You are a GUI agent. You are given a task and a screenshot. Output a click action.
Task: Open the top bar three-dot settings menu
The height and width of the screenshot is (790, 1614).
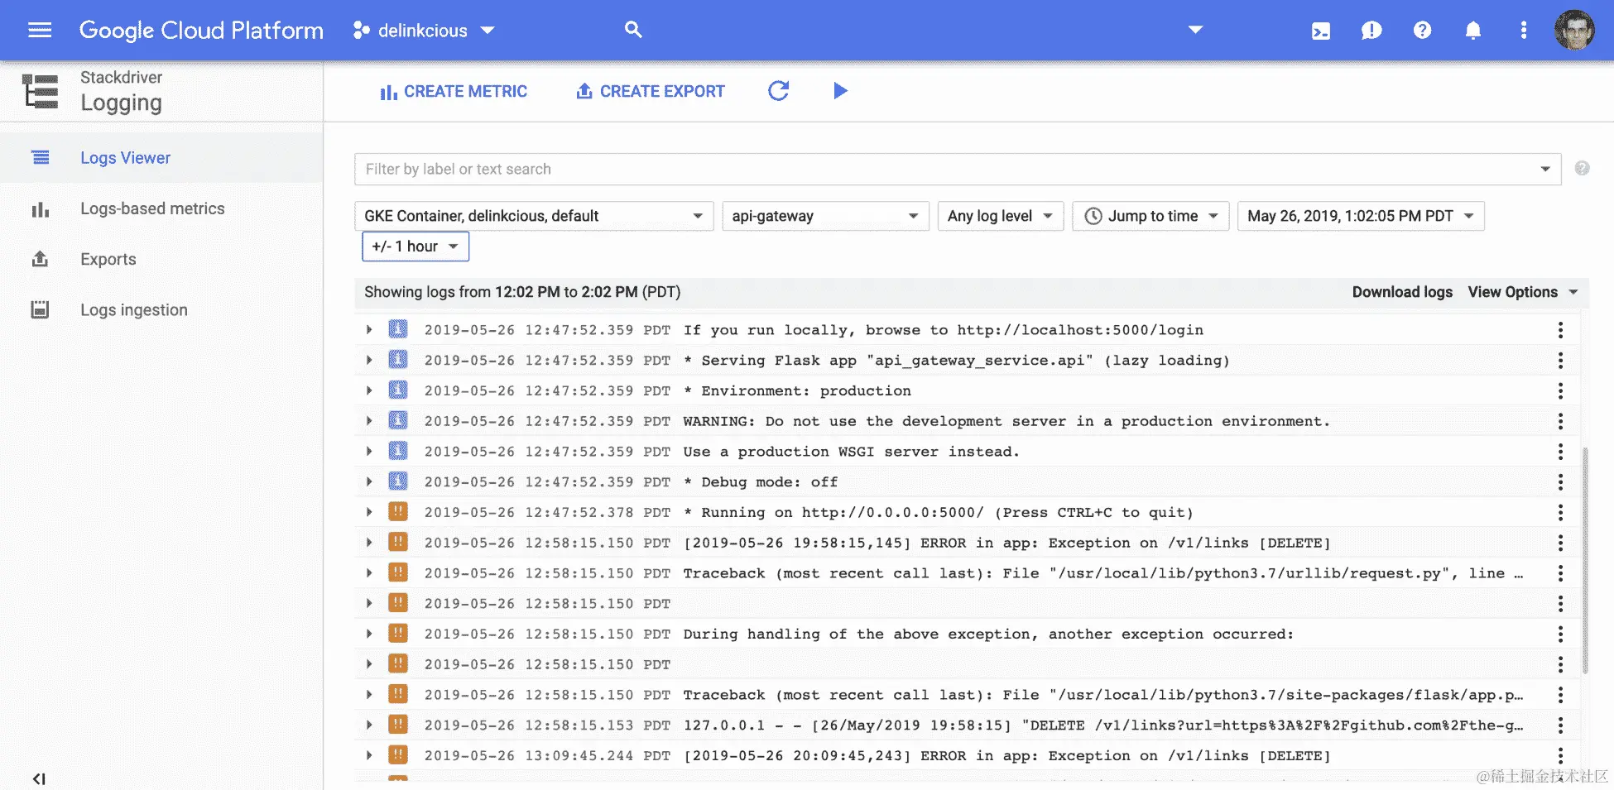[1523, 31]
